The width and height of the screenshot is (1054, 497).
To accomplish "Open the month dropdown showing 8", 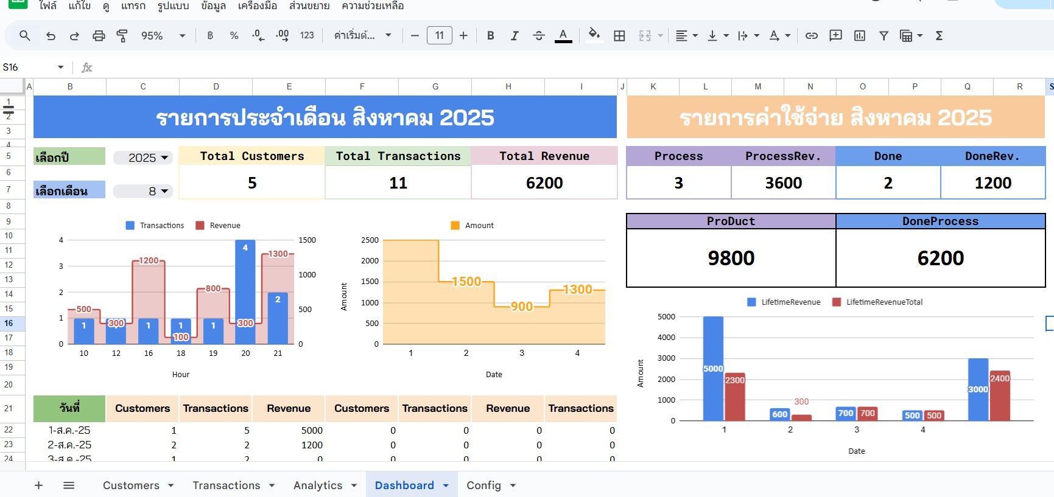I will [x=144, y=191].
